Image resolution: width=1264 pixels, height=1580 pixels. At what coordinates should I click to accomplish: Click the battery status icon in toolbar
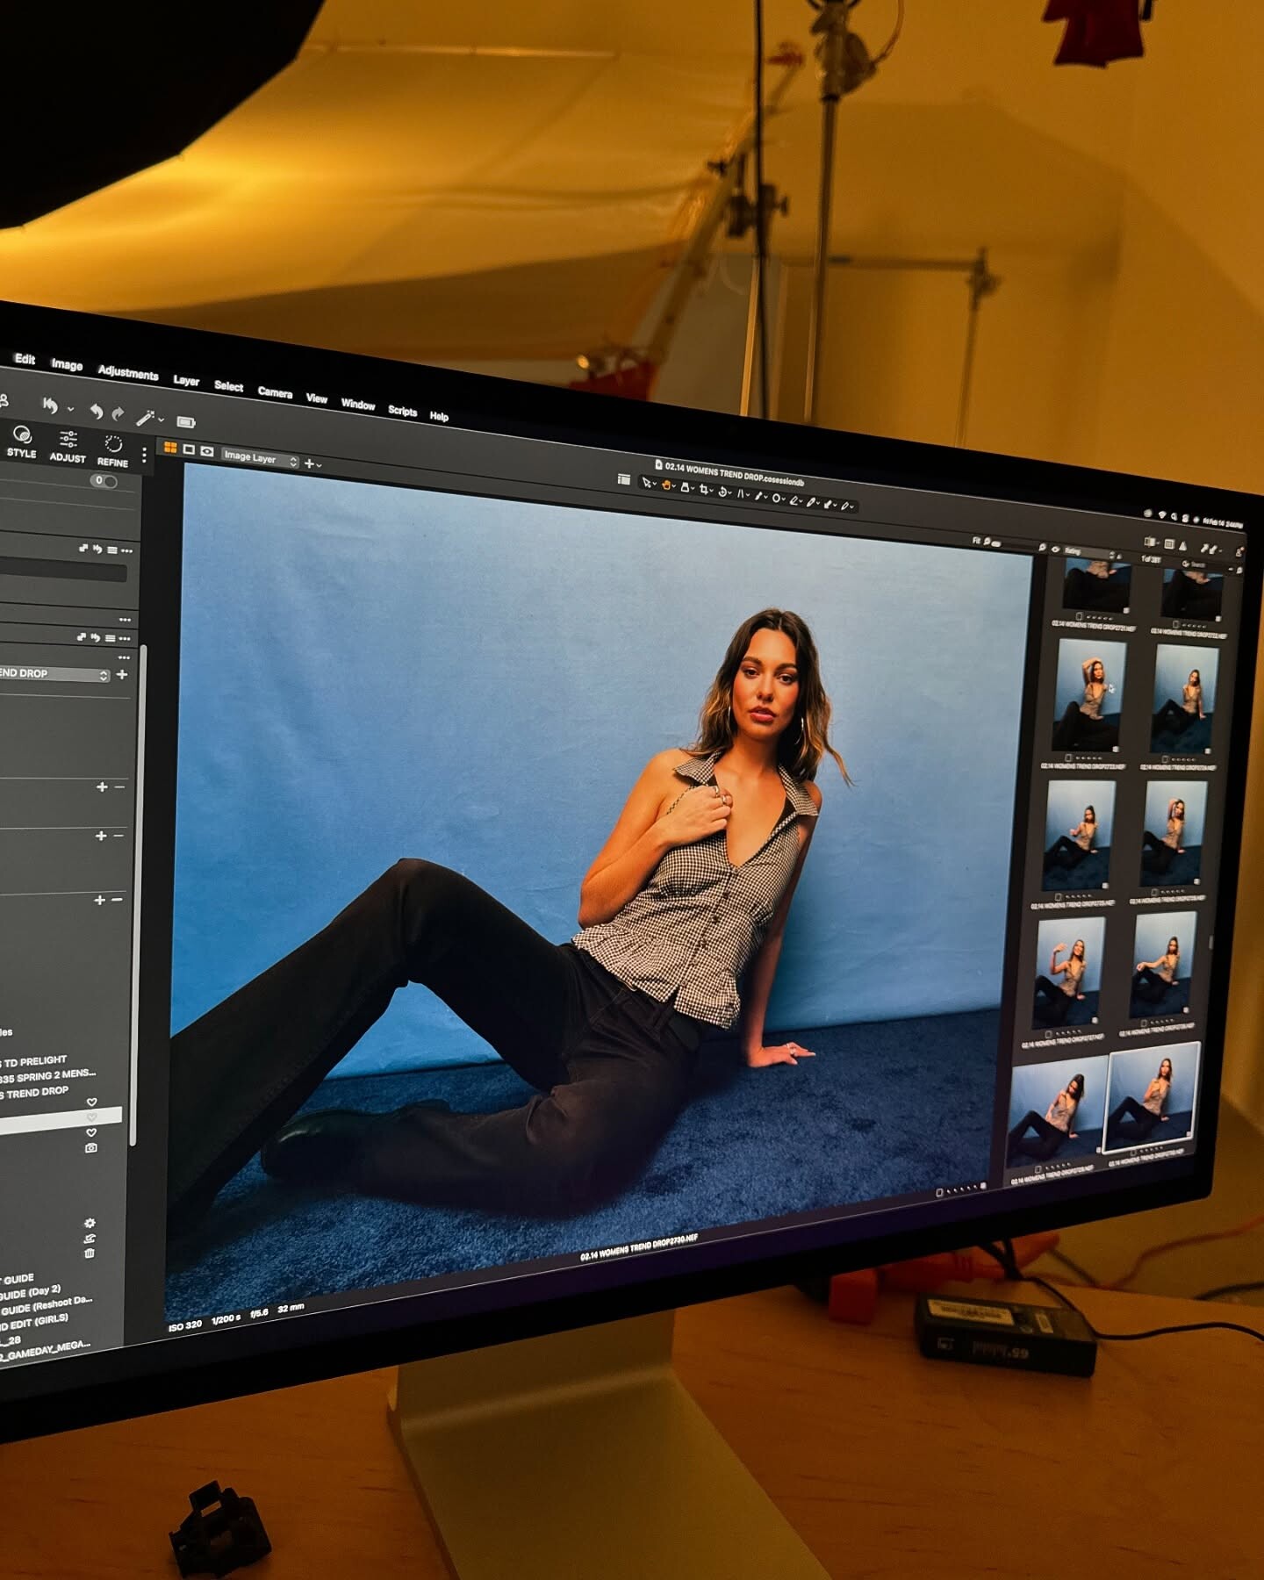coord(186,422)
